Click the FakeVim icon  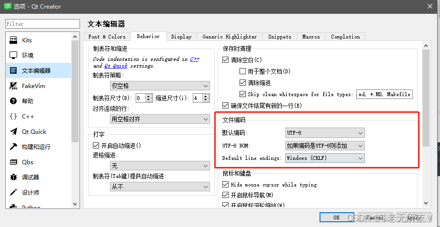pos(13,86)
